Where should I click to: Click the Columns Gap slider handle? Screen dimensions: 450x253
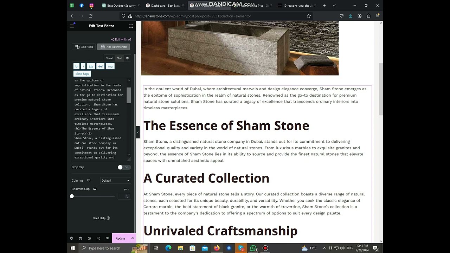click(72, 196)
